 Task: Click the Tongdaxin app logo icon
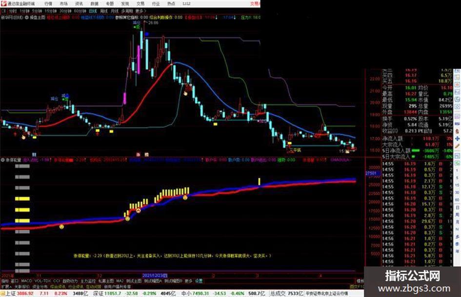click(3, 3)
